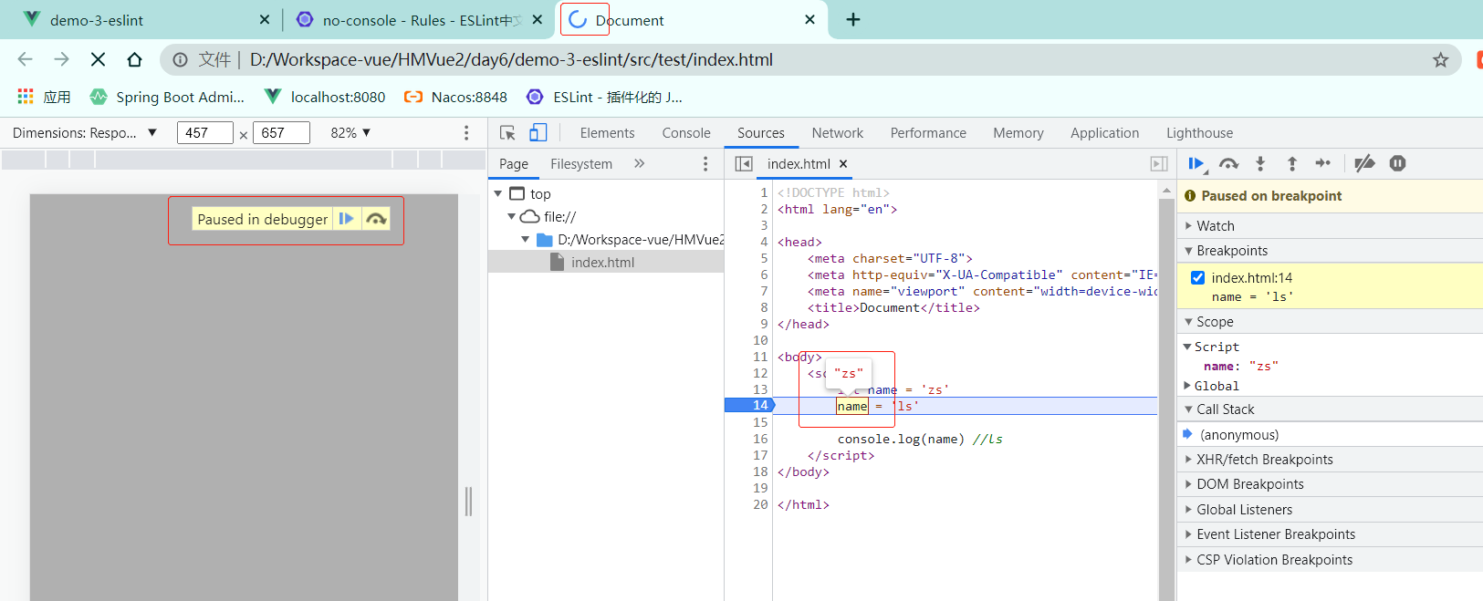1483x601 pixels.
Task: Select the inspect element picker icon
Action: [x=508, y=133]
